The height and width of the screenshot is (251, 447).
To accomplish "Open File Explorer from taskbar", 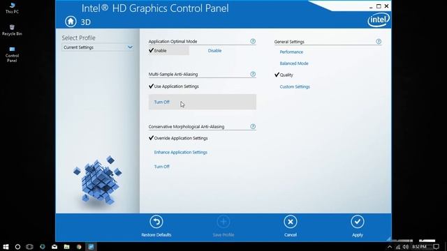I will coord(67,247).
